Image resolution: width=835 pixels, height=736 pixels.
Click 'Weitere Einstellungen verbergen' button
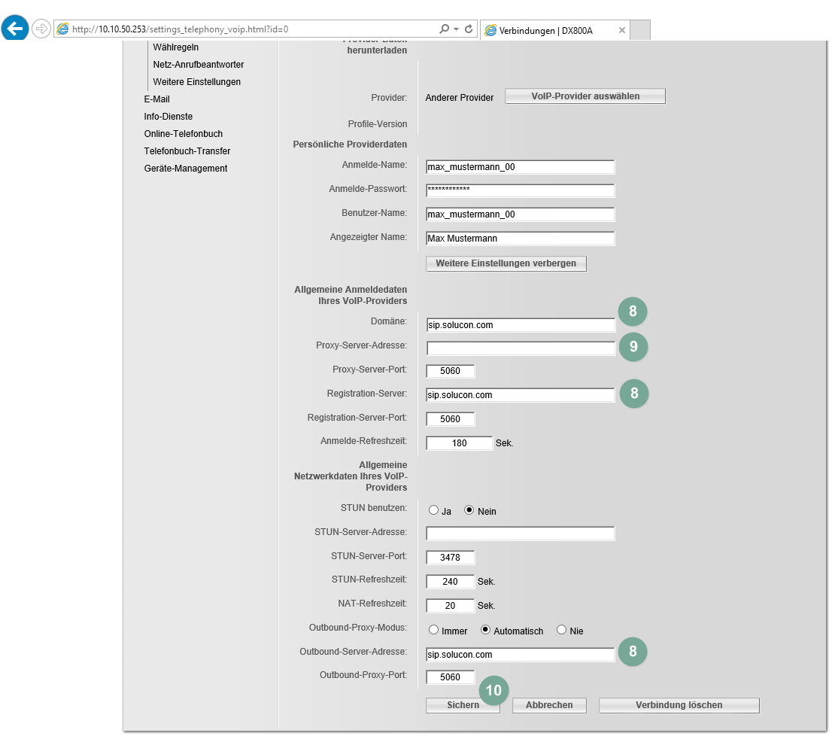[x=506, y=263]
